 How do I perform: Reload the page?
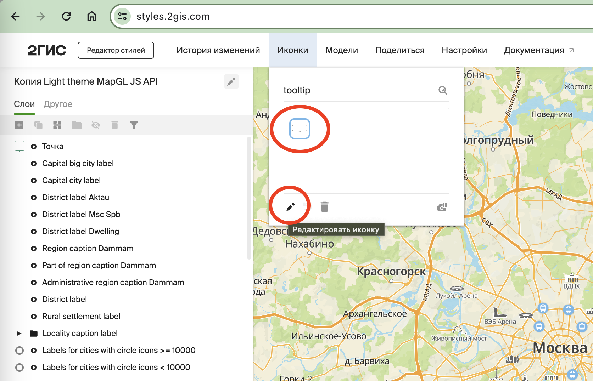tap(66, 16)
